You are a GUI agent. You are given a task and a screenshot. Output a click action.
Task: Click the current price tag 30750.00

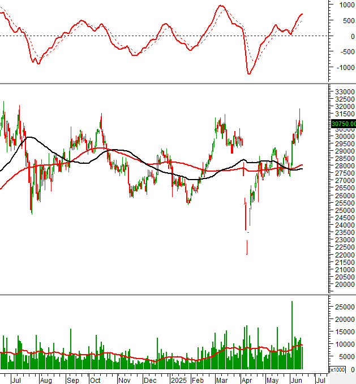344,124
